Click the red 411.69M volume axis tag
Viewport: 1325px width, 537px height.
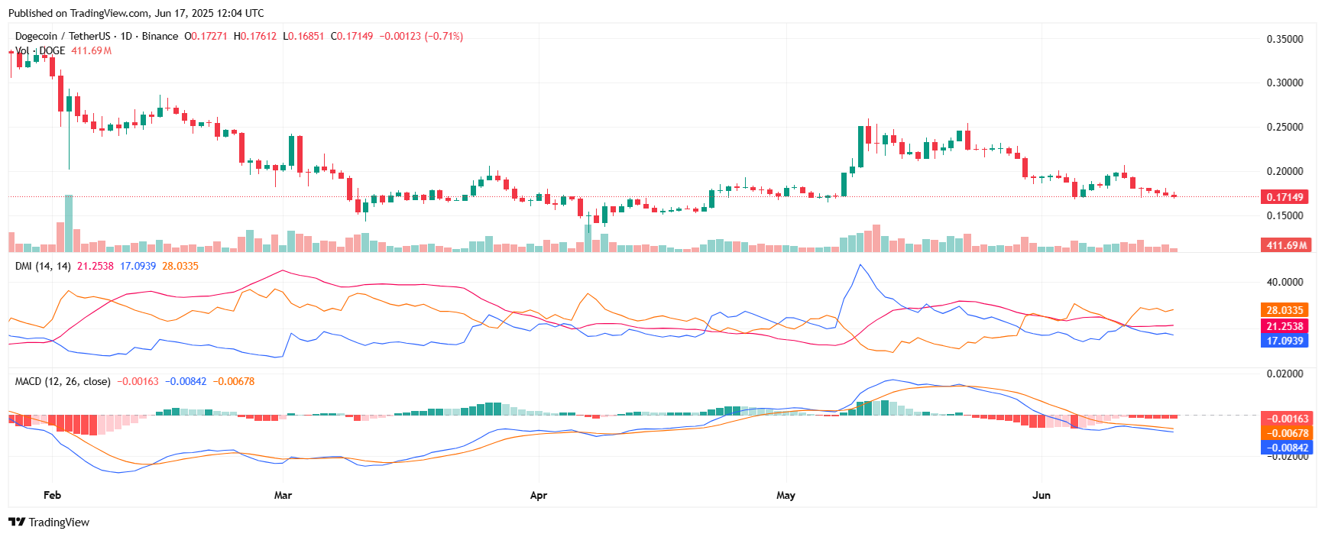click(1287, 245)
